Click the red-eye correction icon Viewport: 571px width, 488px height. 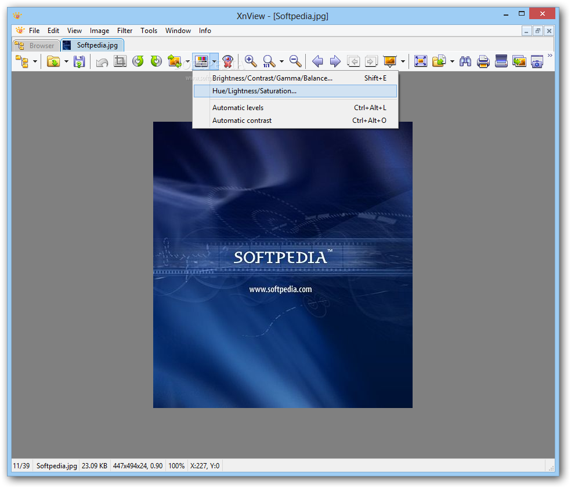coord(228,61)
